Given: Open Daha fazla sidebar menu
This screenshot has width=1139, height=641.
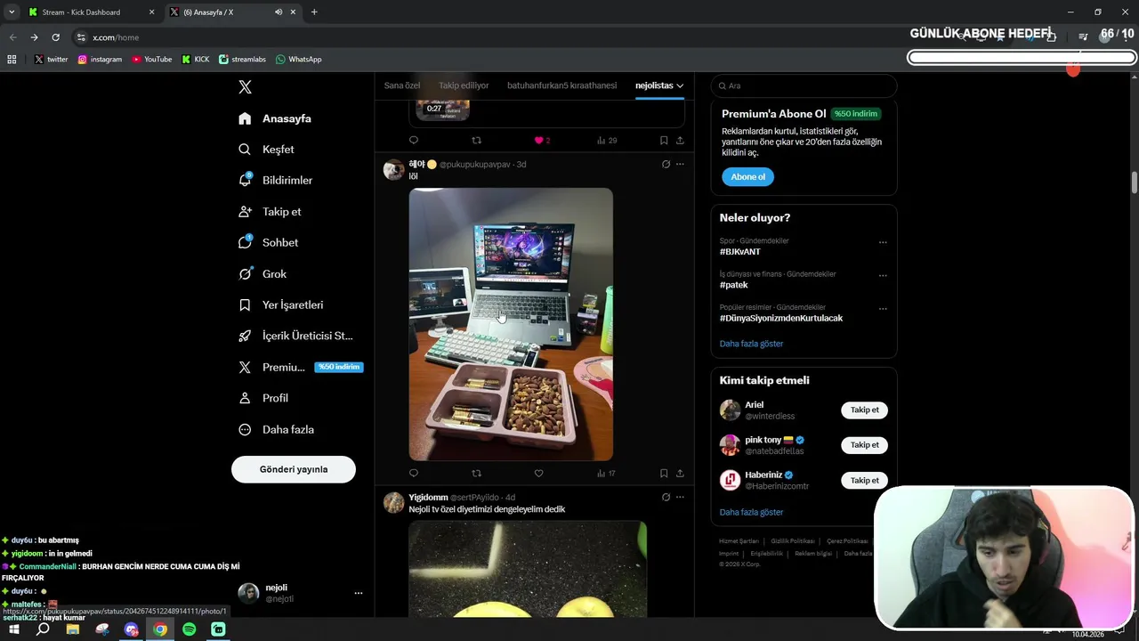Looking at the screenshot, I should pyautogui.click(x=276, y=429).
